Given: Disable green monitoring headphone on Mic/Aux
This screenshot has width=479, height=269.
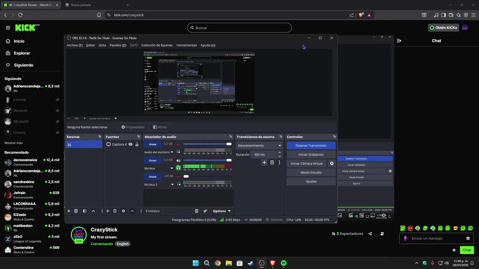Looking at the screenshot, I should tap(179, 168).
